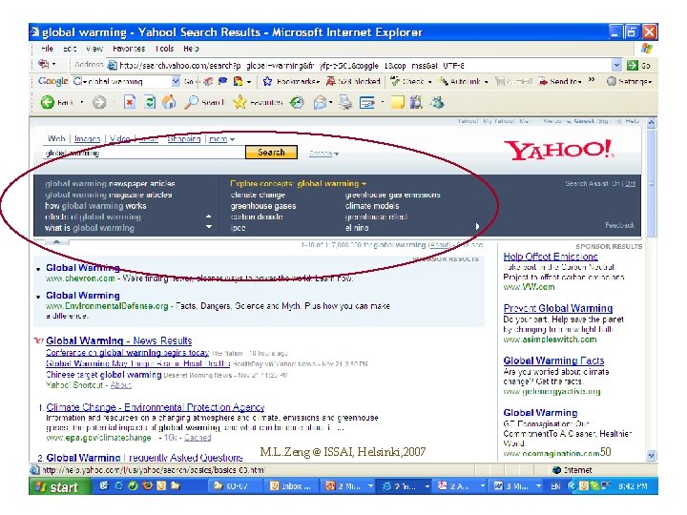Open Cached link for EPA result
This screenshot has height=515, width=687.
pyautogui.click(x=198, y=438)
